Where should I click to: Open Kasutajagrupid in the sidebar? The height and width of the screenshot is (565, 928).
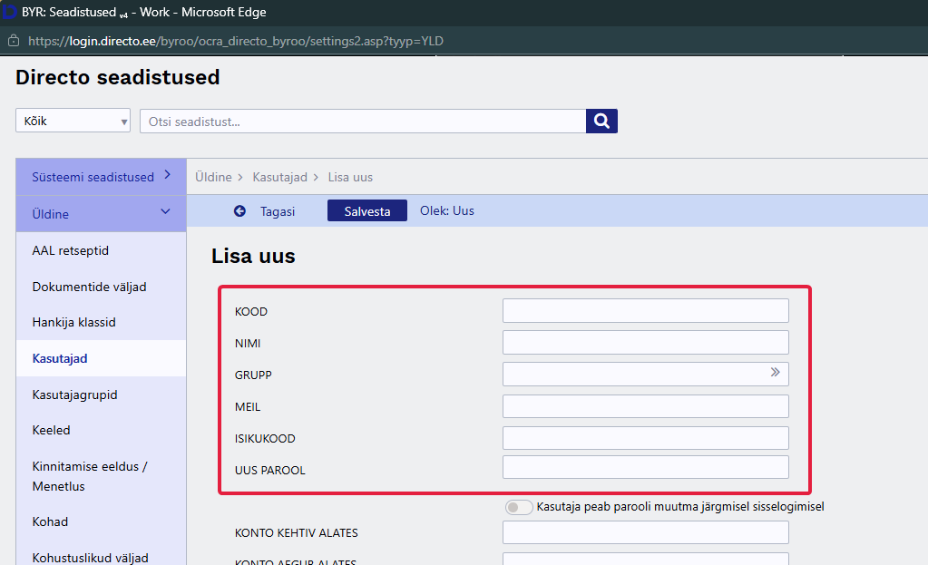(75, 395)
